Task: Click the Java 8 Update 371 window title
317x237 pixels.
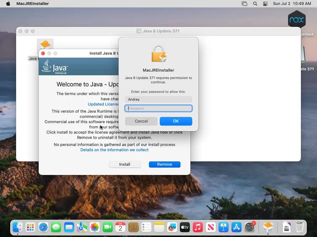Action: (161, 31)
